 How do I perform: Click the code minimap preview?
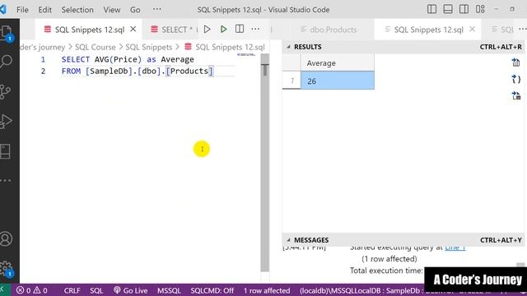[246, 54]
